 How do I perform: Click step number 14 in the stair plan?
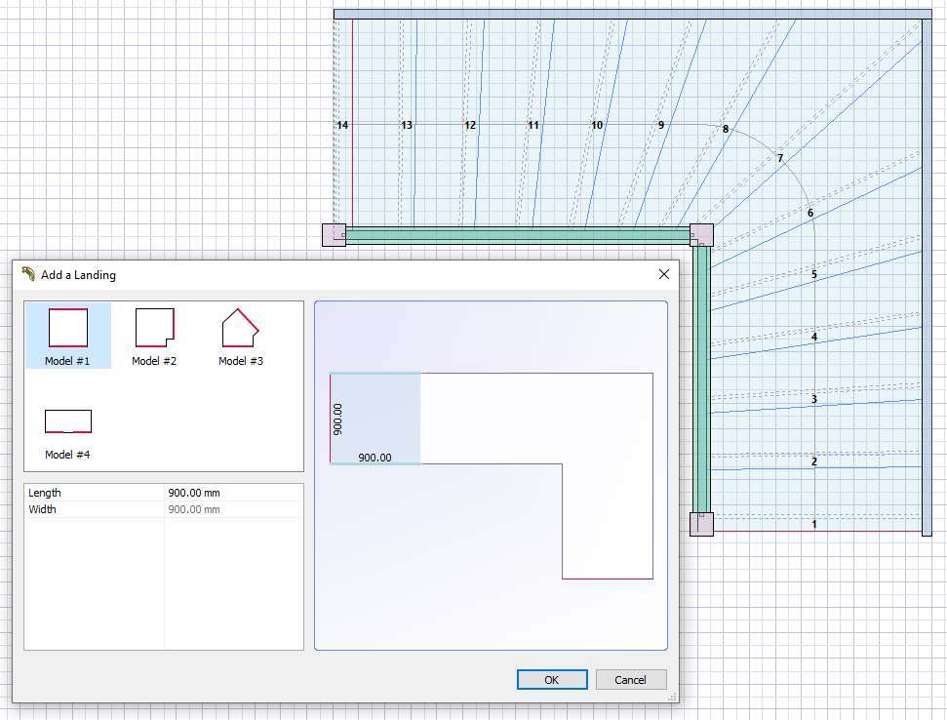tap(342, 125)
